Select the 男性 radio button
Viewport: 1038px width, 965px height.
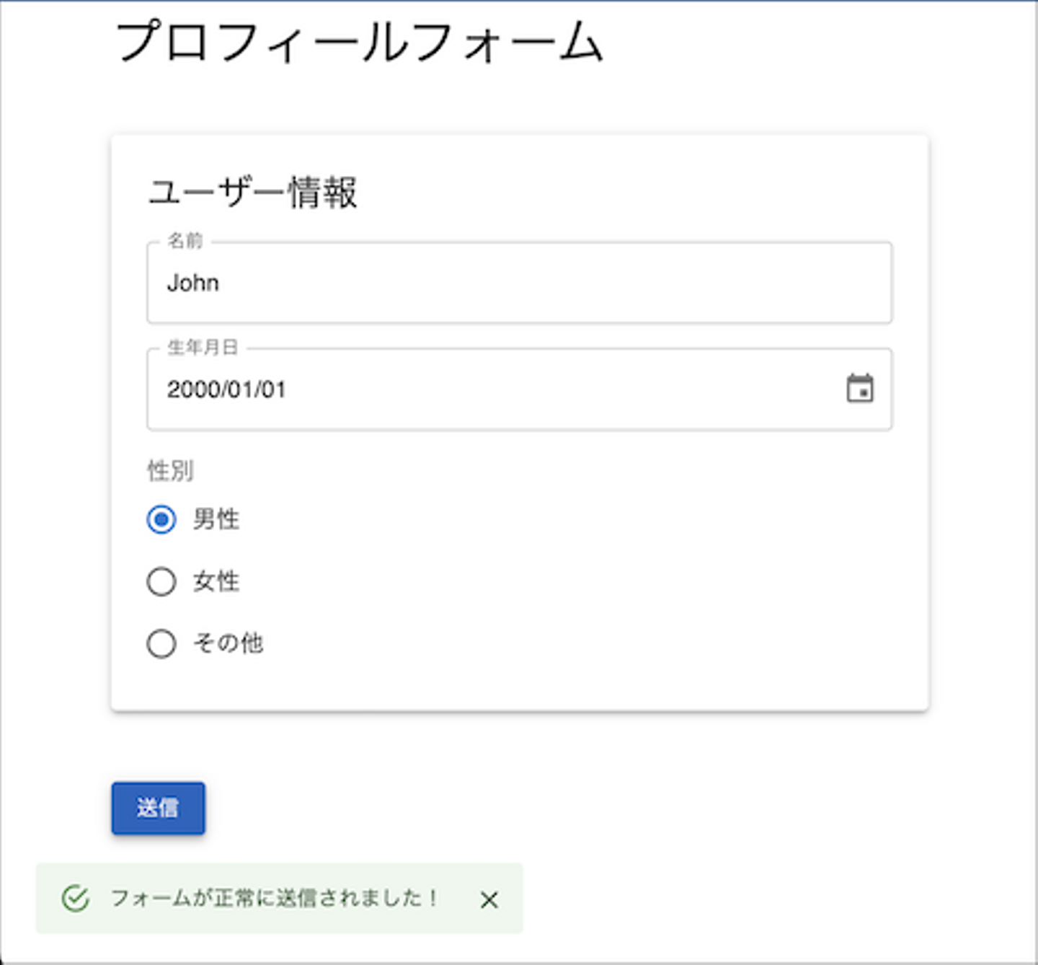[x=161, y=519]
